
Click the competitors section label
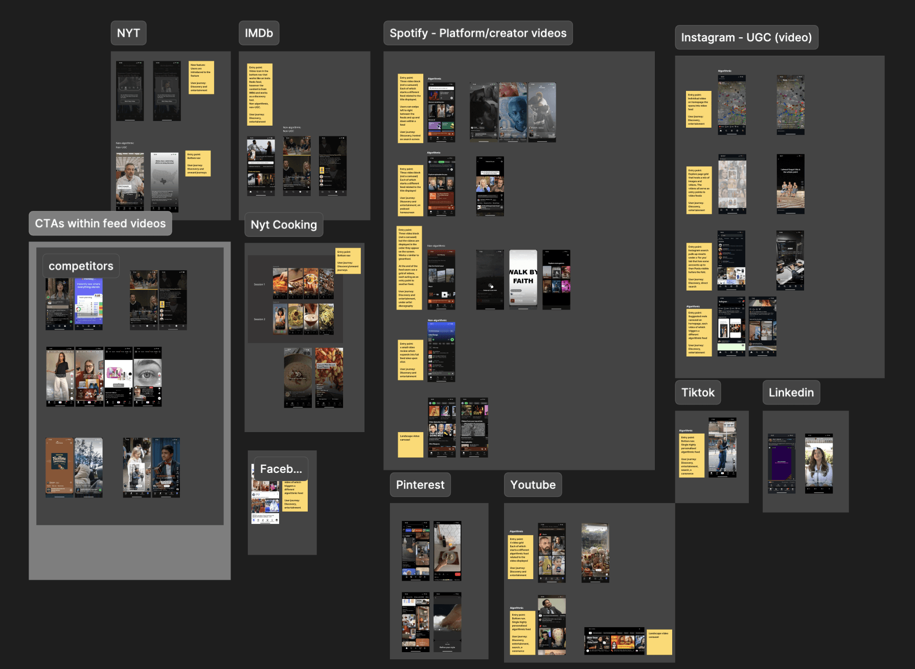tap(81, 266)
